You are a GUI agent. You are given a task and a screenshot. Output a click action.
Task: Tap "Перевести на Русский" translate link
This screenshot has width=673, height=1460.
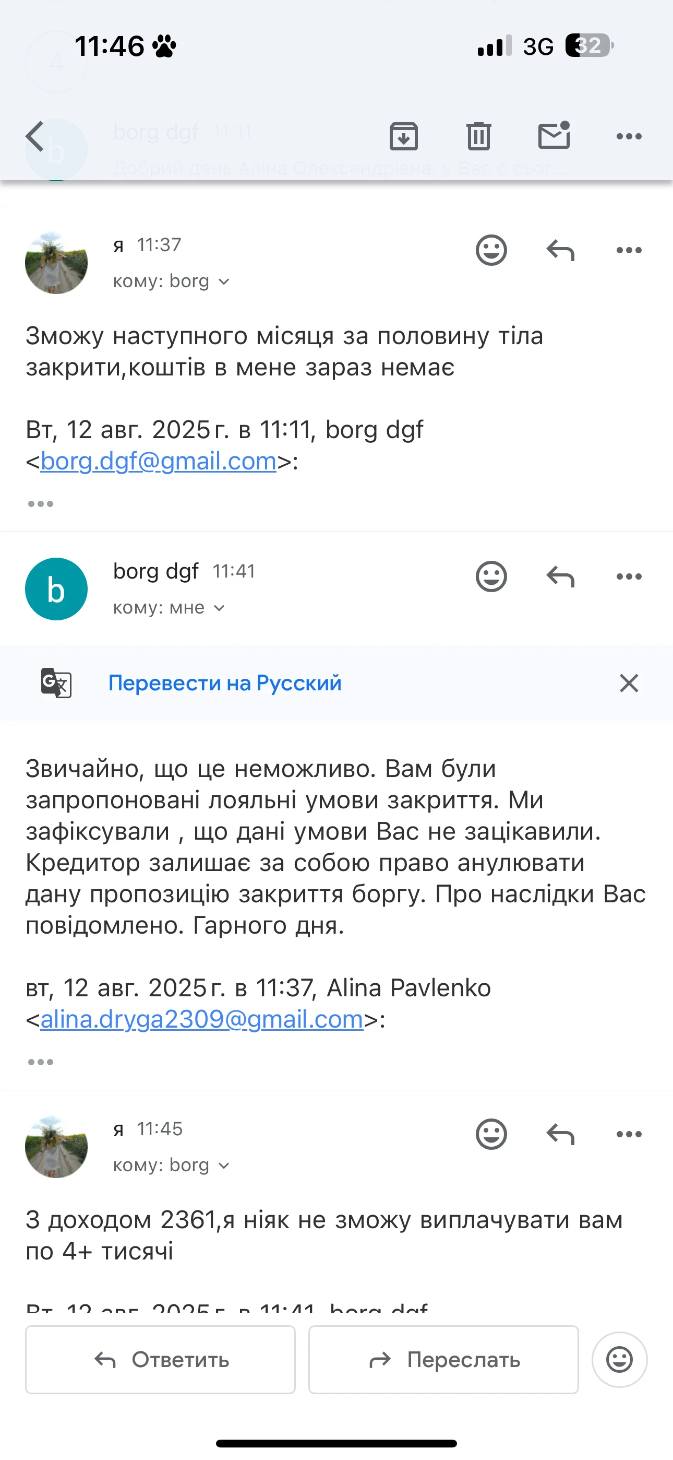(x=225, y=684)
